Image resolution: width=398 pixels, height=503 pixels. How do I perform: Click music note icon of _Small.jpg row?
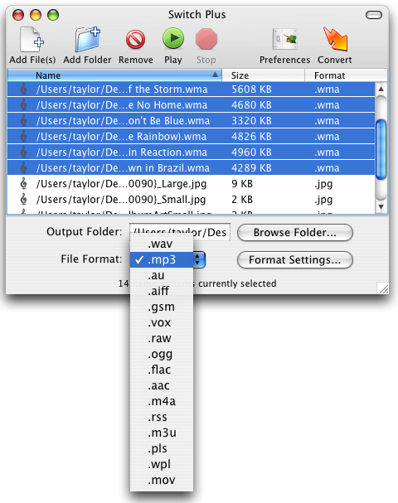pos(23,199)
